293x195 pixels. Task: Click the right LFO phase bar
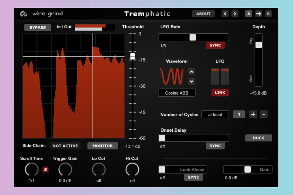coord(225,77)
